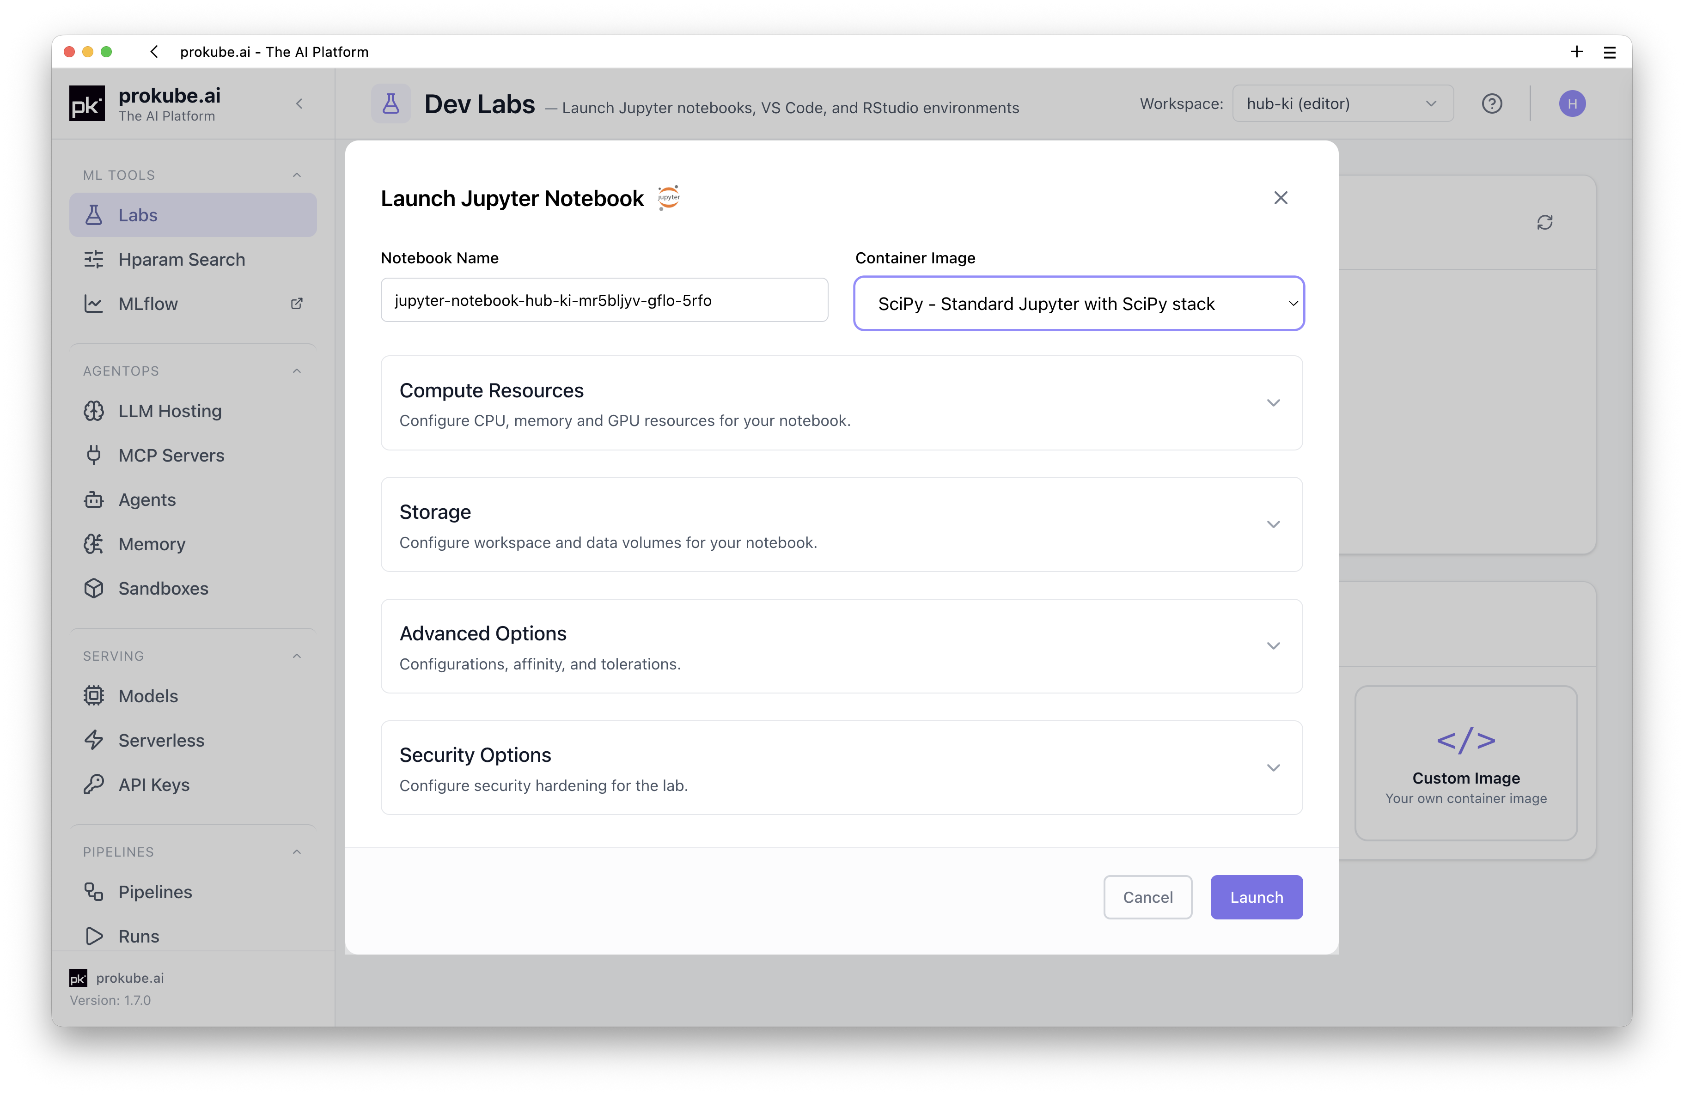The width and height of the screenshot is (1684, 1095).
Task: Click the Launch button
Action: click(1256, 897)
